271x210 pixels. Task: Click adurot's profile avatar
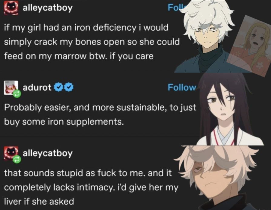coord(11,88)
